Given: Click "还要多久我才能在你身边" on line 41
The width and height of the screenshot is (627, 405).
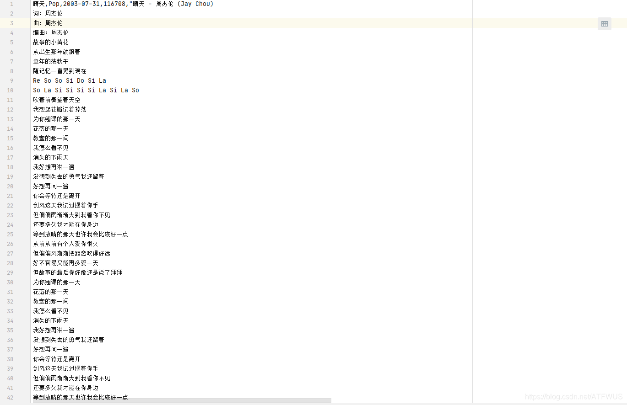Looking at the screenshot, I should (65, 388).
